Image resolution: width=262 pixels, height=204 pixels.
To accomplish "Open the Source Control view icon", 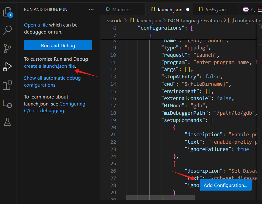I will pos(7,48).
